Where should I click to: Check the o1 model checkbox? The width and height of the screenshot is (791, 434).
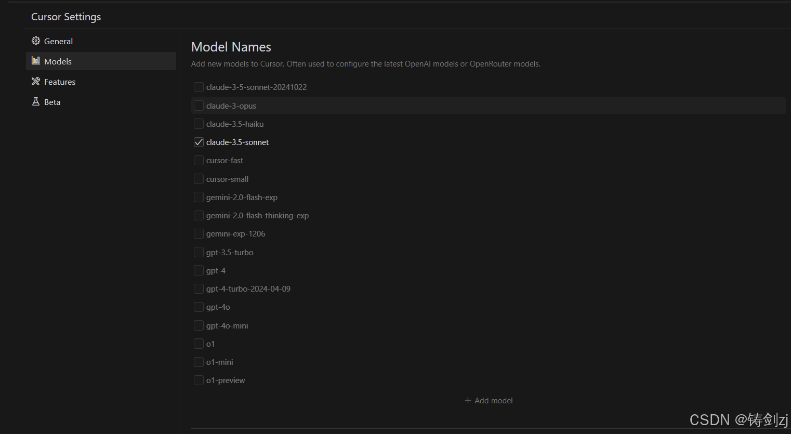point(199,344)
